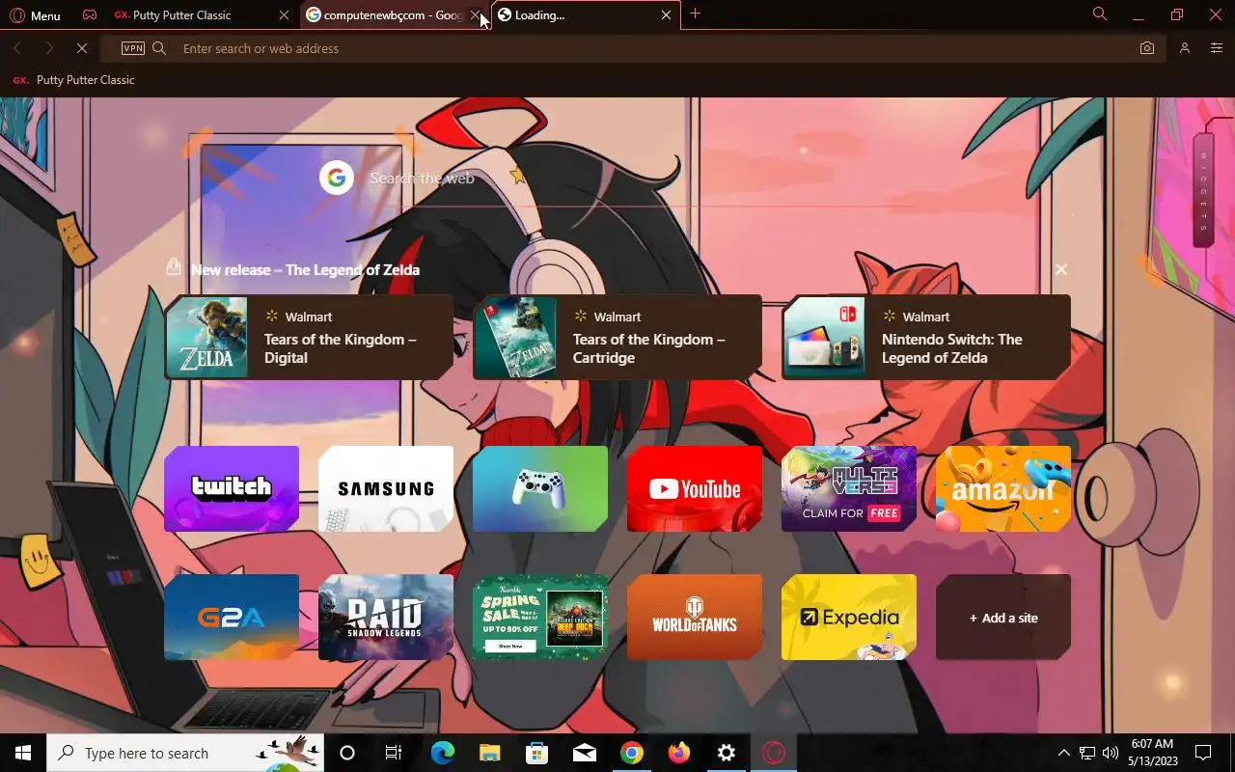Open the profile account icon
This screenshot has height=772, width=1235.
[x=1185, y=48]
